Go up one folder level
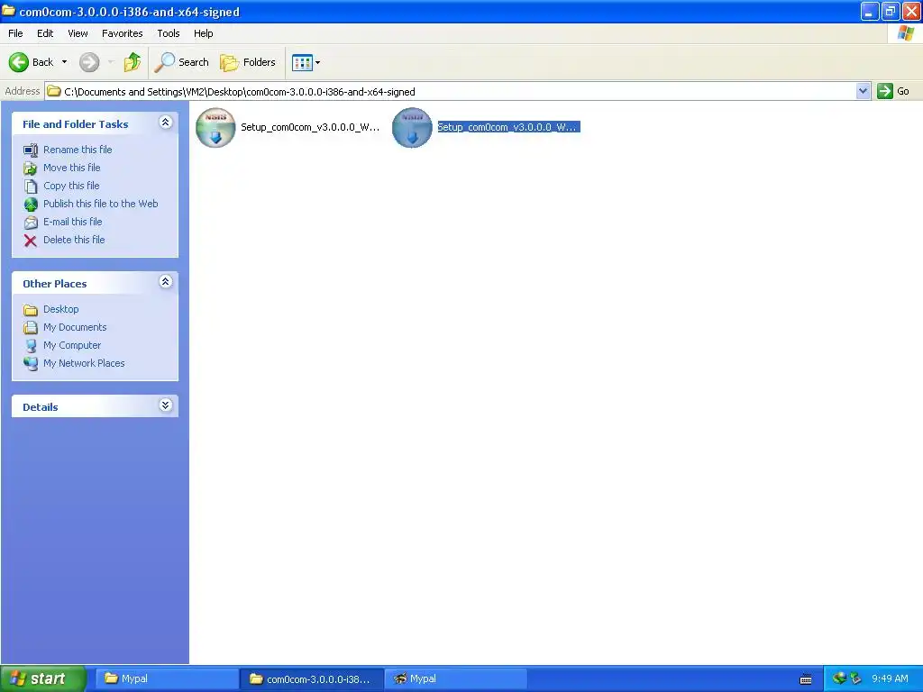This screenshot has height=692, width=923. tap(133, 62)
